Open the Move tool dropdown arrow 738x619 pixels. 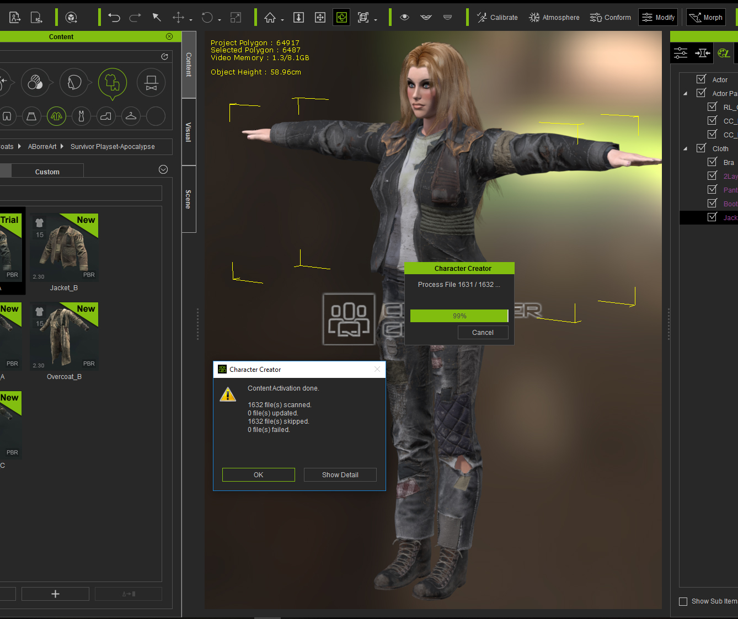(191, 20)
